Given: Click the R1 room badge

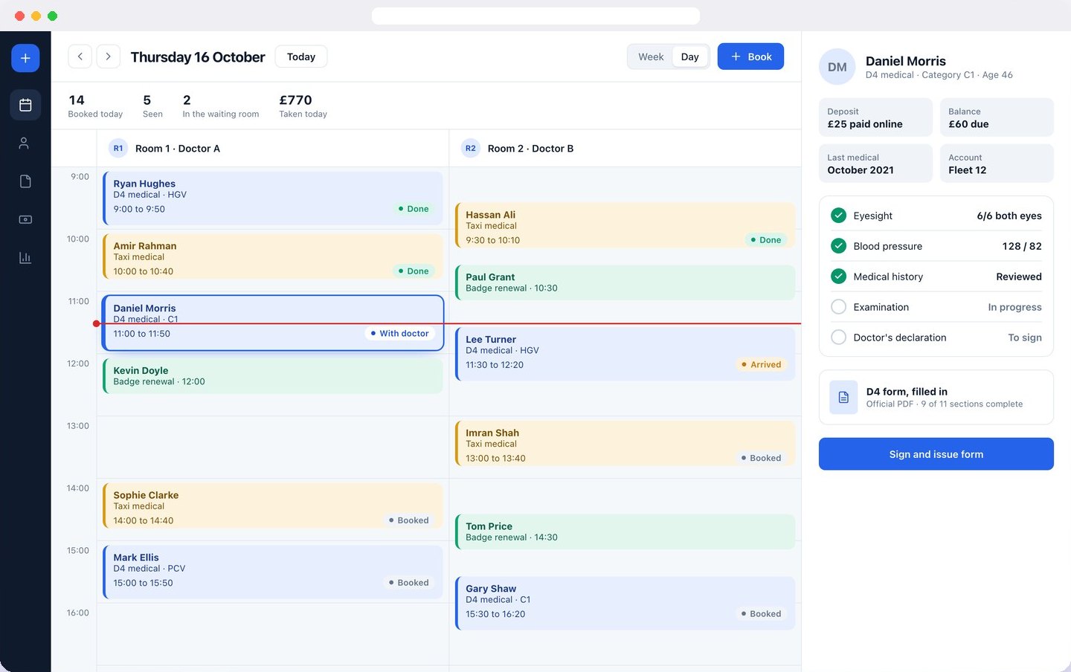Looking at the screenshot, I should (118, 149).
